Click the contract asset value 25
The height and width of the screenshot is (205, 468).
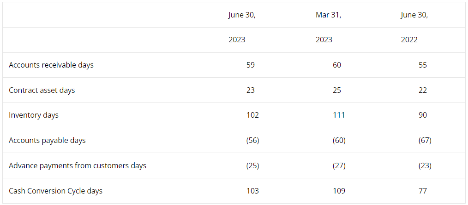(337, 90)
